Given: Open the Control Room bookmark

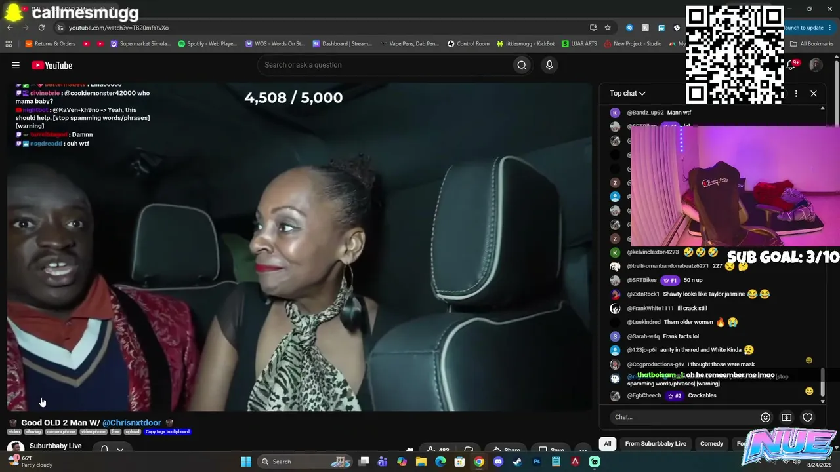Looking at the screenshot, I should [469, 44].
